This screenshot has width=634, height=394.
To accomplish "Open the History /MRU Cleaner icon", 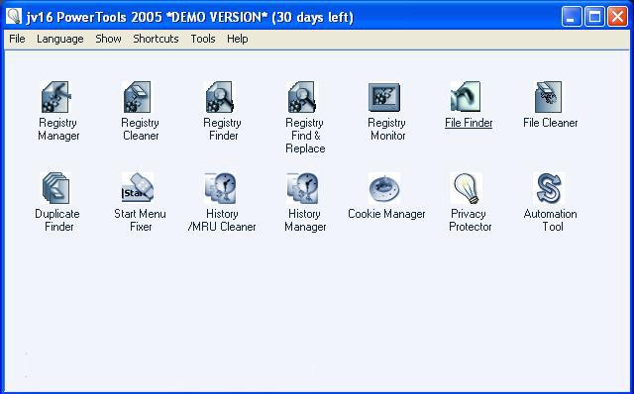I will point(221,188).
